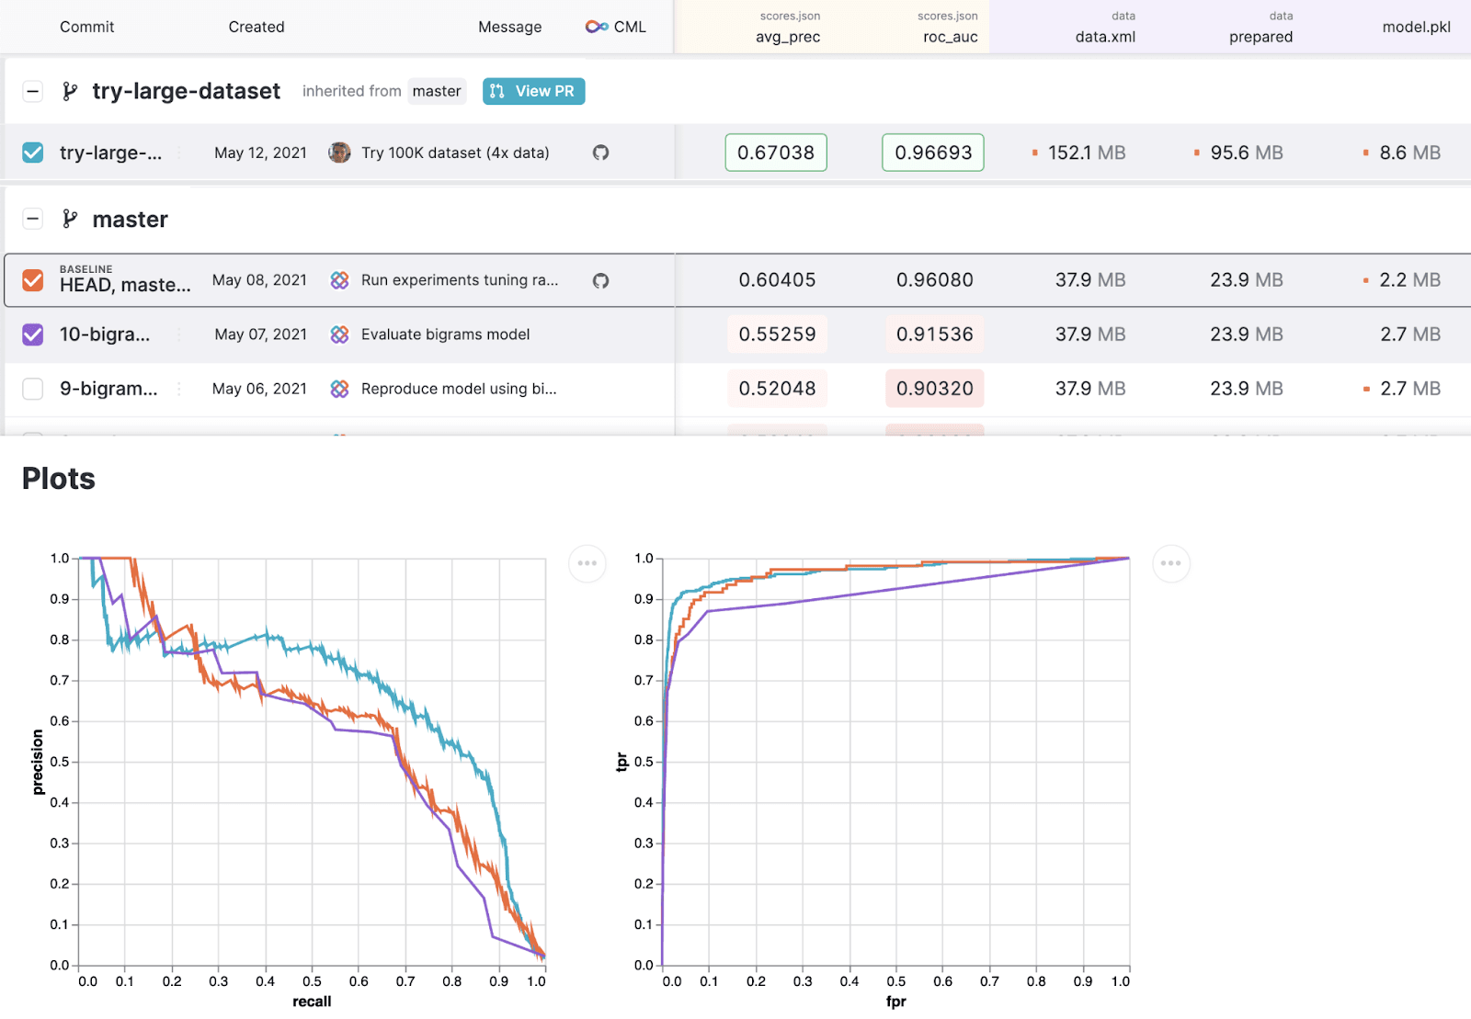Open options menu for precision-recall plot
Screen dimensions: 1471x1019
click(587, 563)
